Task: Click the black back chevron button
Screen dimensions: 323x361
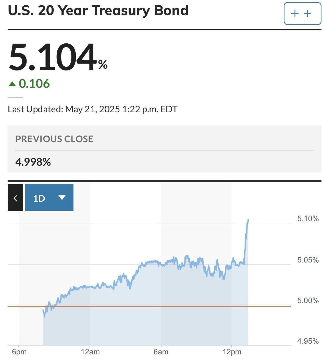Action: click(15, 198)
